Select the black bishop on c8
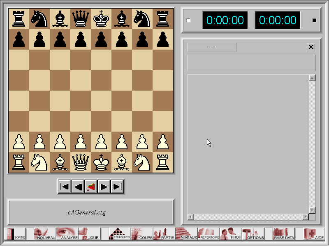Screen dimensions: 329x246 (x=60, y=19)
